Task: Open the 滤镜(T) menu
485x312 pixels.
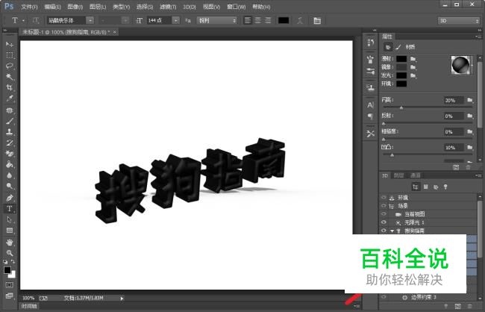Action: click(168, 7)
